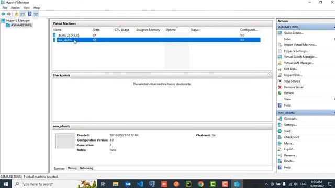This screenshot has height=188, width=335.
Task: Start the new_ubuntu virtual machine
Action: (287, 131)
